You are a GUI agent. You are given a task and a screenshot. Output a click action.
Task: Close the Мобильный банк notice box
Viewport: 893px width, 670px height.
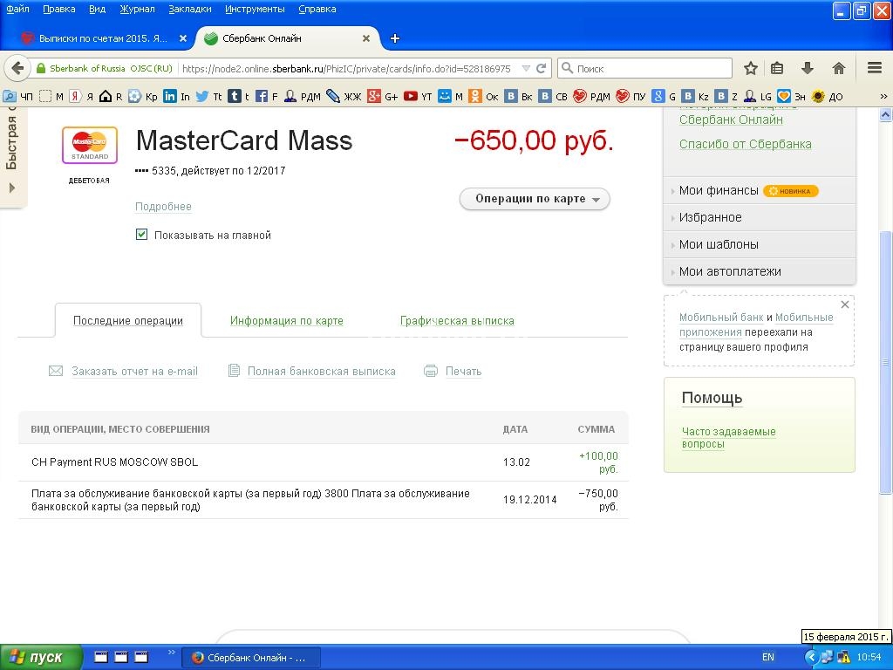pyautogui.click(x=845, y=304)
